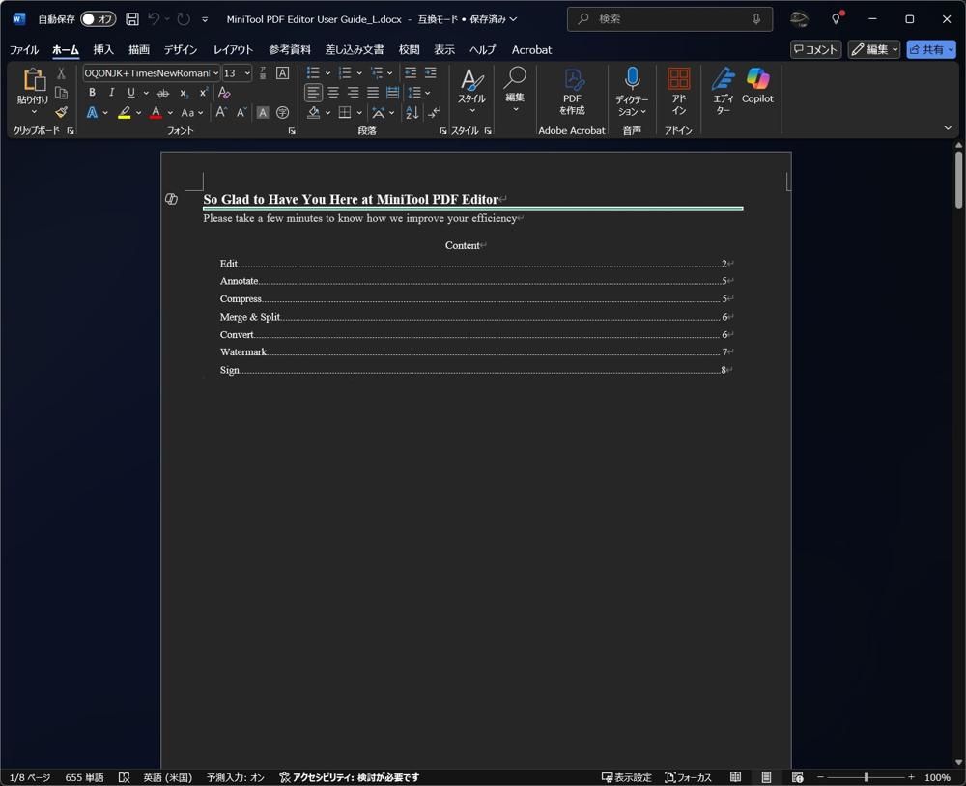Click the Paste clipboard icon
Screen dimensions: 966x786
point(34,80)
